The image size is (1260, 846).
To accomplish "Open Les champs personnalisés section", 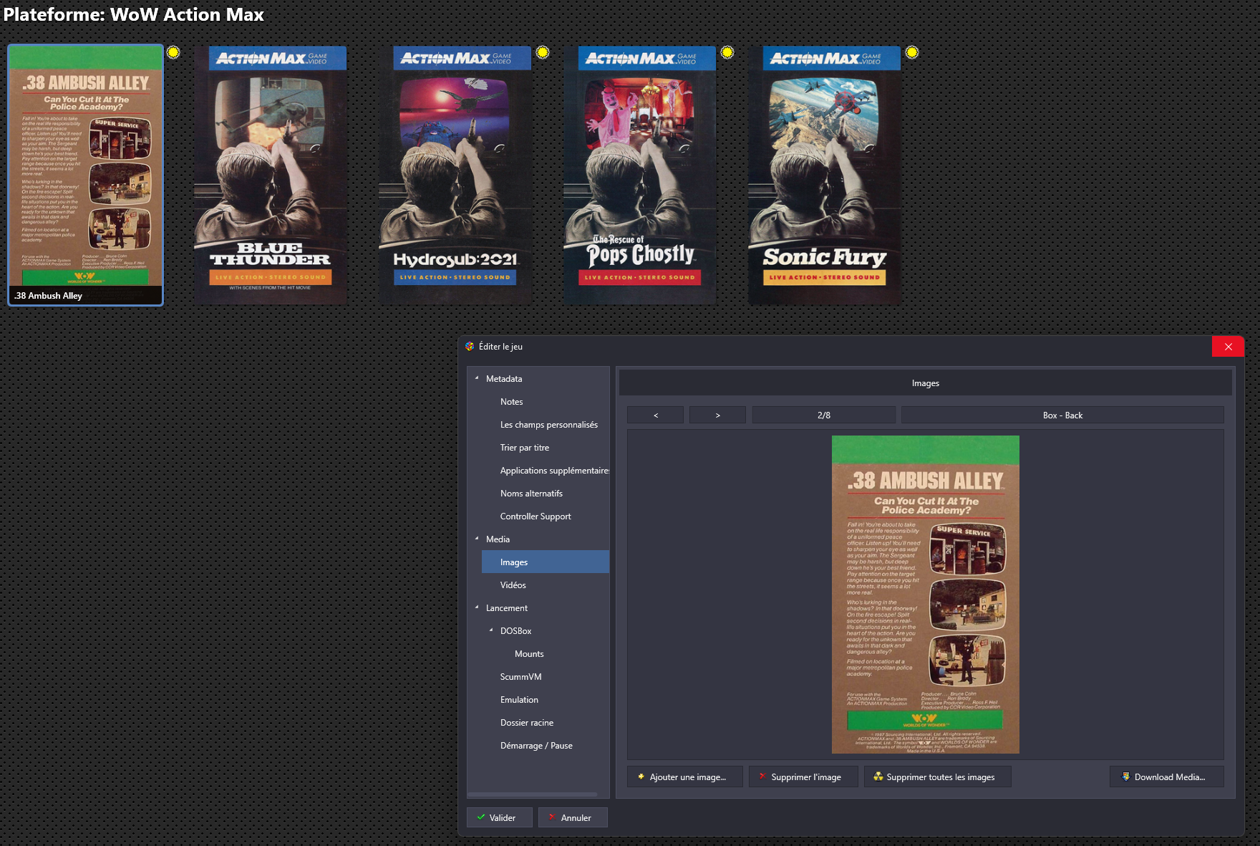I will pyautogui.click(x=548, y=425).
